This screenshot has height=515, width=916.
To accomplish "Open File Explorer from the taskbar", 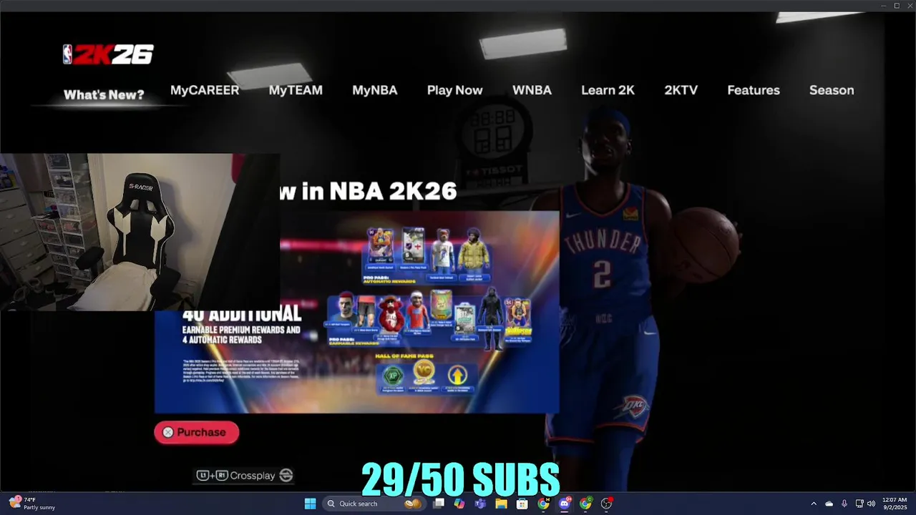I will (502, 504).
